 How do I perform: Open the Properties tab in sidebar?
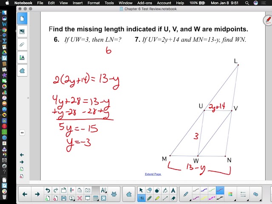point(22,57)
